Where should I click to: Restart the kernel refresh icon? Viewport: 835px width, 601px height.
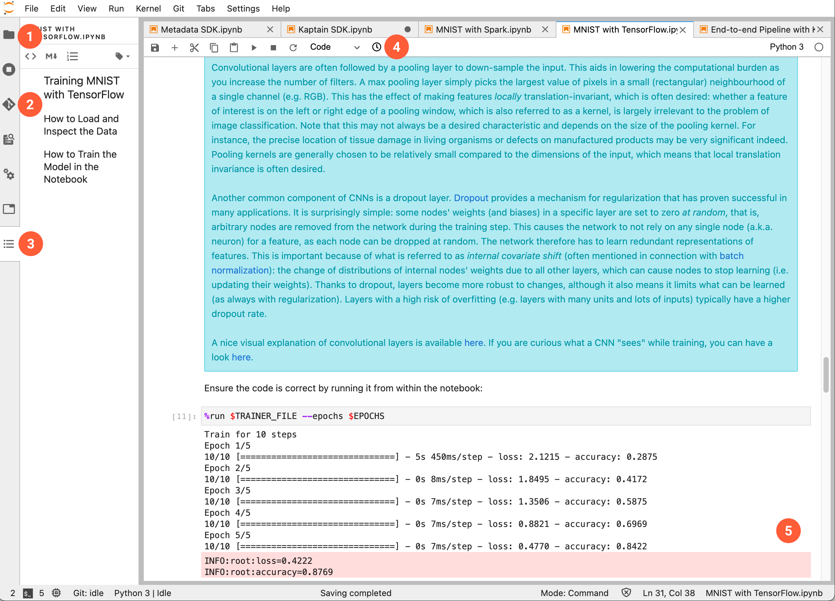tap(293, 47)
